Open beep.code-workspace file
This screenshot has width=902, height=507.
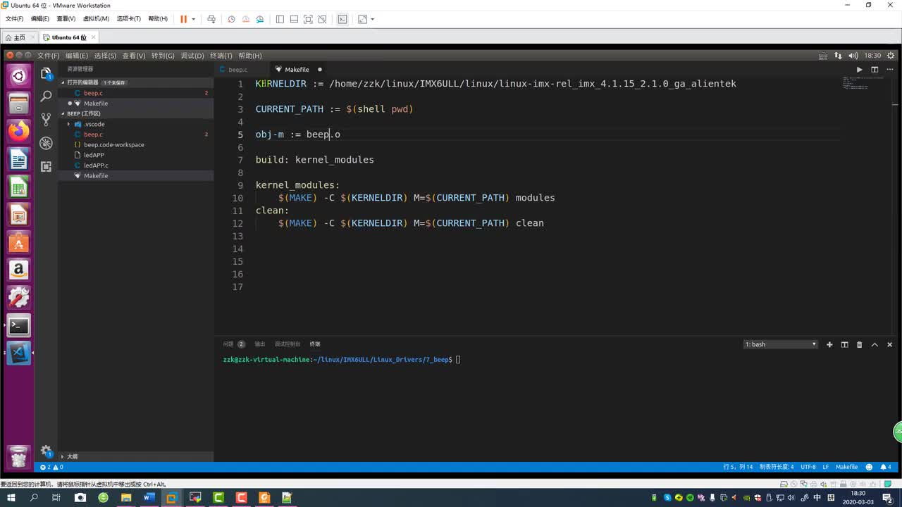(x=113, y=144)
